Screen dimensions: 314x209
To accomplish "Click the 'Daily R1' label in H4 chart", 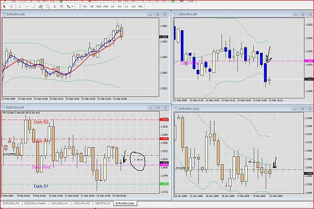I will pos(41,141).
